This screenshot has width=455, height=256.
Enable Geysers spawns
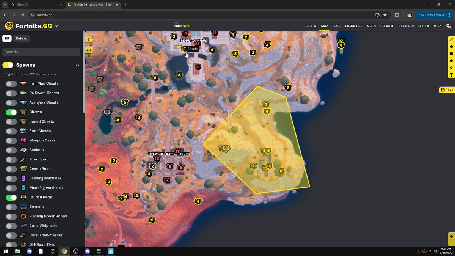(11, 207)
